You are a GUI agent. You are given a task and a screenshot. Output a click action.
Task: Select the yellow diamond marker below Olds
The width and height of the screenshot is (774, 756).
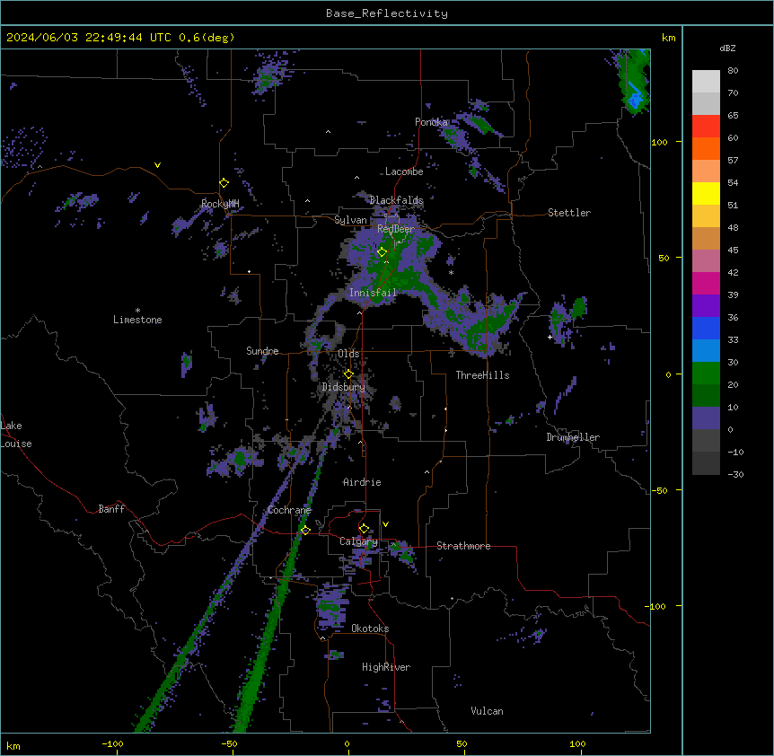pos(348,374)
